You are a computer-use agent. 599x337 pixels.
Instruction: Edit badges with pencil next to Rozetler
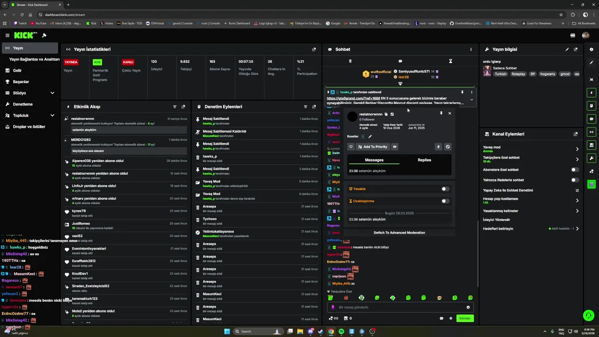coord(370,137)
